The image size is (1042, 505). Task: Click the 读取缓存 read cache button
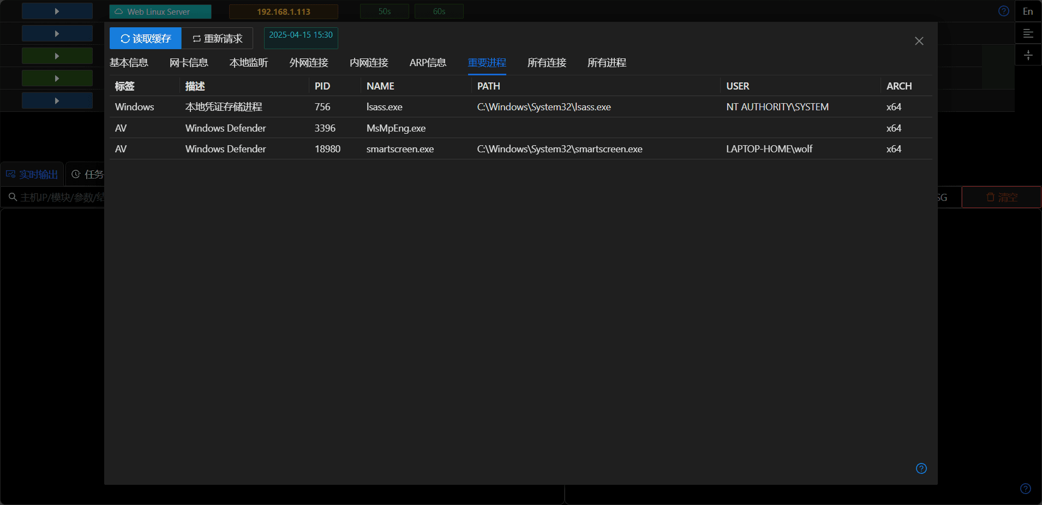coord(145,38)
